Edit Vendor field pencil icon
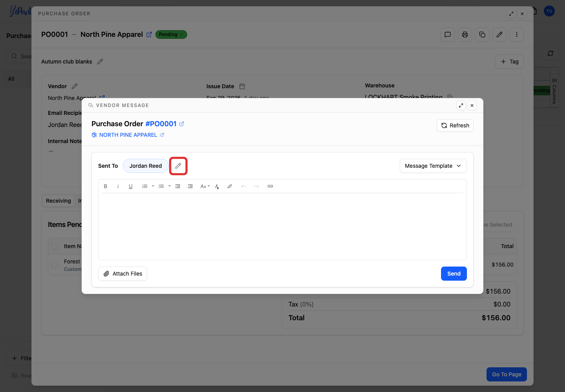The height and width of the screenshot is (392, 565). 75,86
